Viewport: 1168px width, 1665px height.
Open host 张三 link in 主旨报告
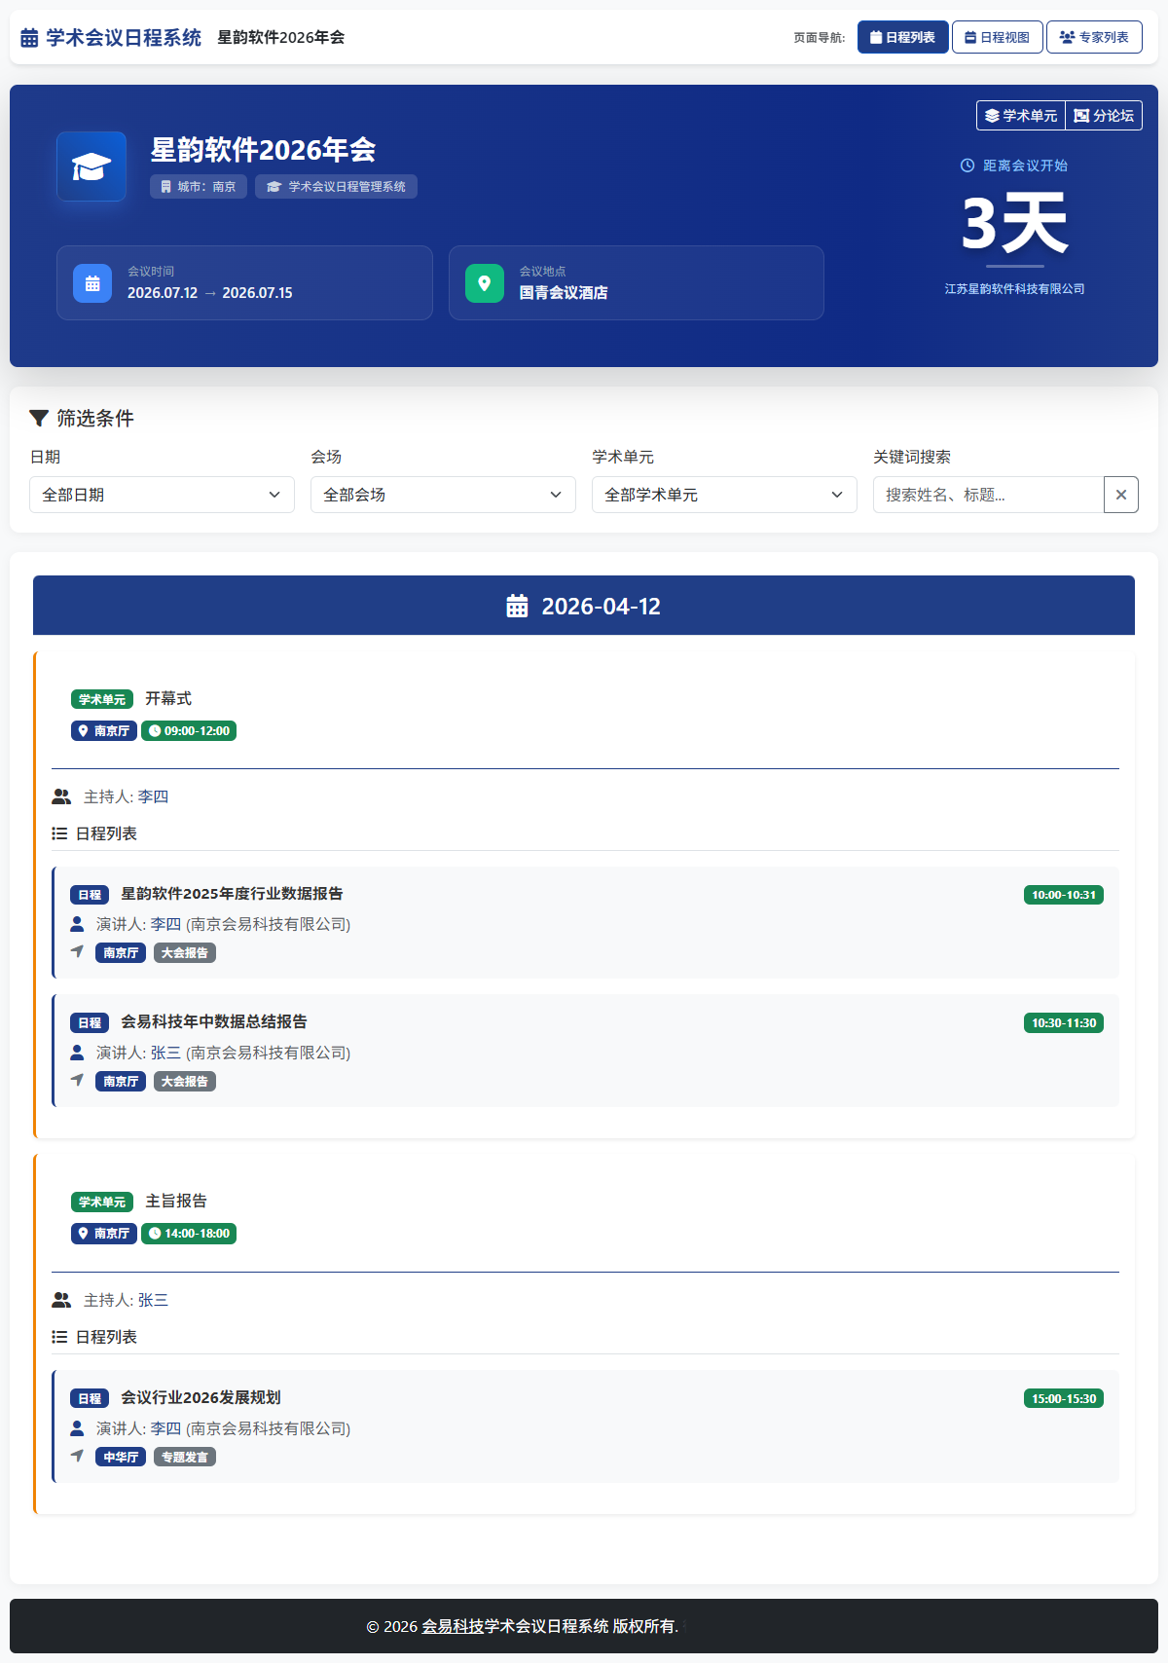pos(153,1300)
